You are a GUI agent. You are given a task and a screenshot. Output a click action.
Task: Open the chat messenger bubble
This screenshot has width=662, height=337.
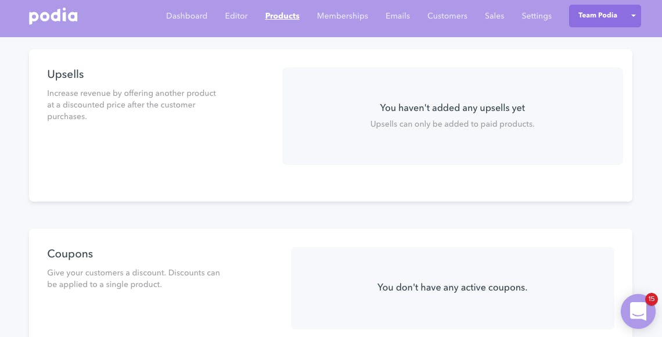tap(638, 311)
